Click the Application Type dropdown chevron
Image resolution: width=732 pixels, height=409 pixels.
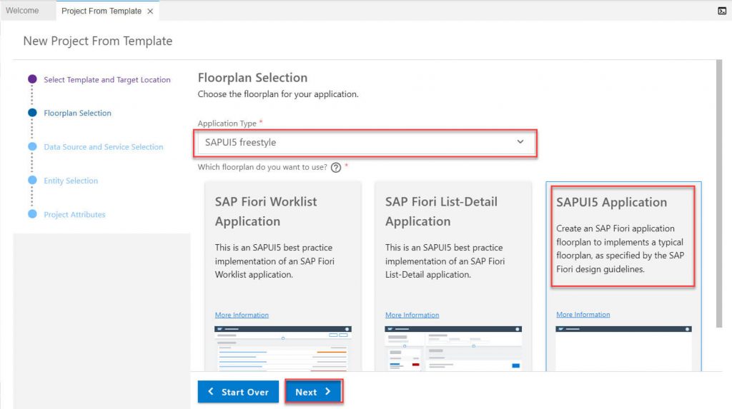pyautogui.click(x=520, y=142)
